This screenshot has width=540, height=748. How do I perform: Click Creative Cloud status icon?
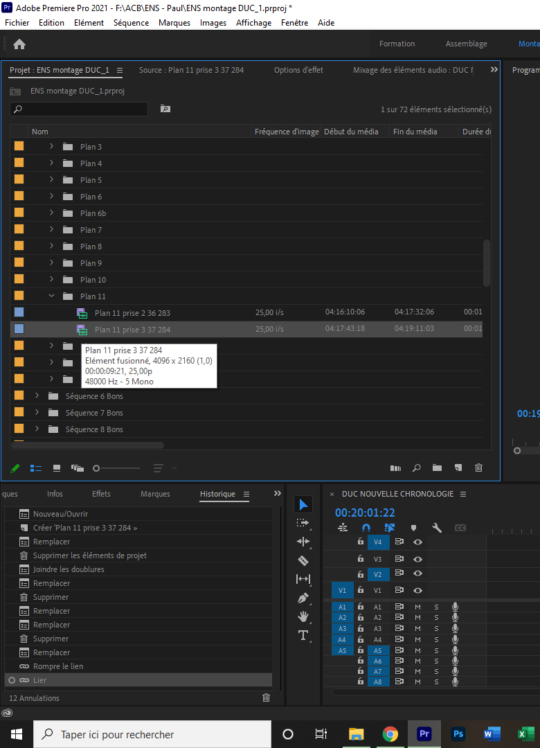pos(7,713)
